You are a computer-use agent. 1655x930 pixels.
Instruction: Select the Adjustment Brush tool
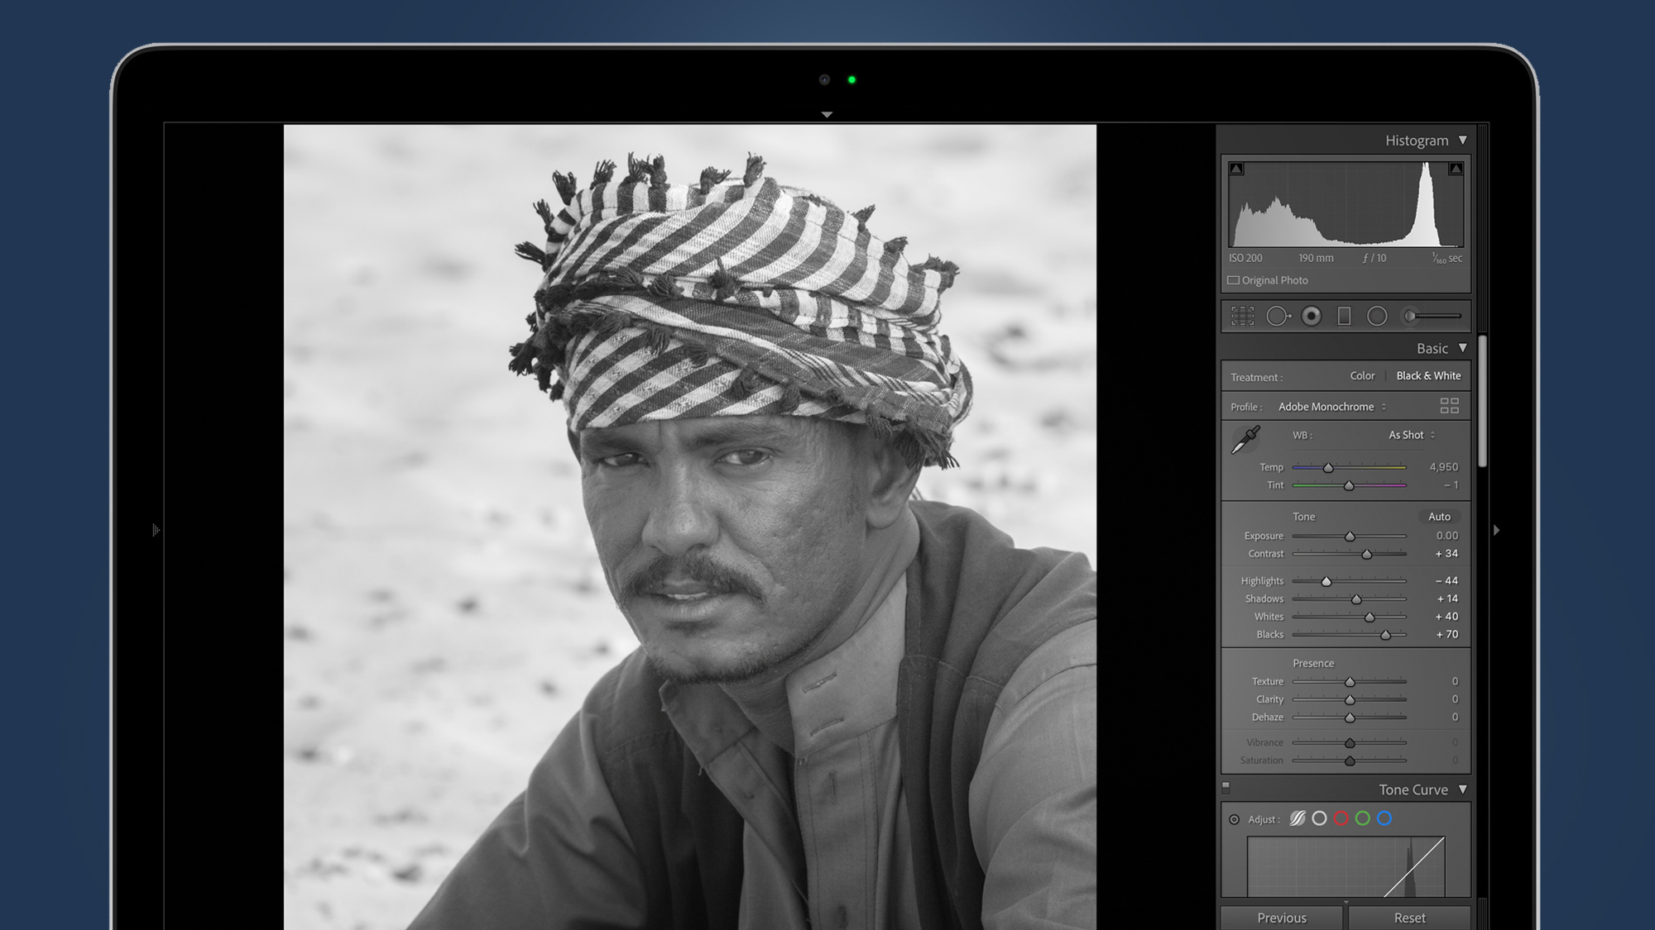point(1432,316)
